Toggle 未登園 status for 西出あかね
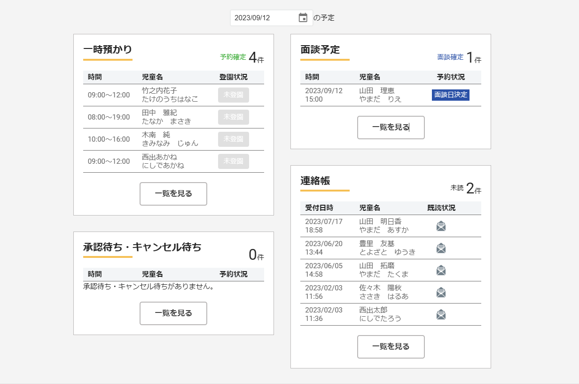Image resolution: width=579 pixels, height=384 pixels. 233,161
